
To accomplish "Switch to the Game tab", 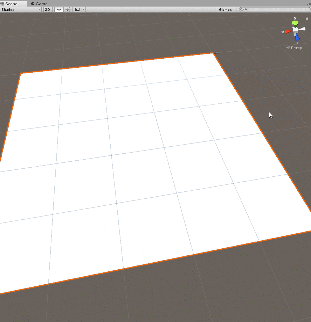I will pos(39,4).
